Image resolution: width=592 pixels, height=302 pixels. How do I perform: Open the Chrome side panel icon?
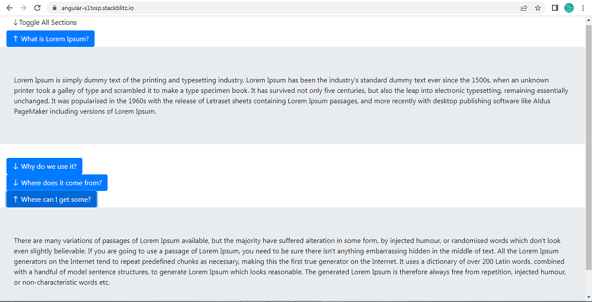(555, 8)
